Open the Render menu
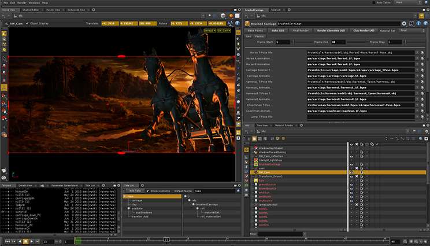 coord(22,2)
